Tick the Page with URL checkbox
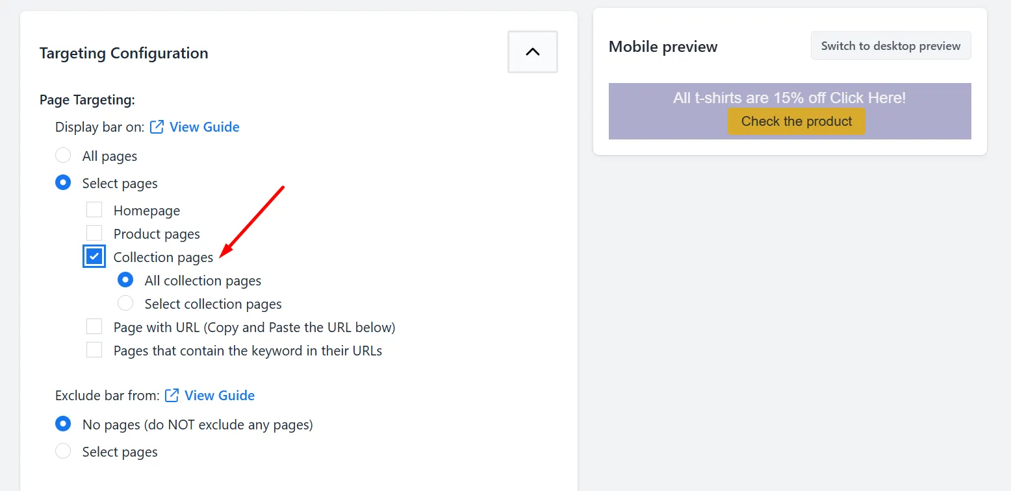1011x491 pixels. 94,327
